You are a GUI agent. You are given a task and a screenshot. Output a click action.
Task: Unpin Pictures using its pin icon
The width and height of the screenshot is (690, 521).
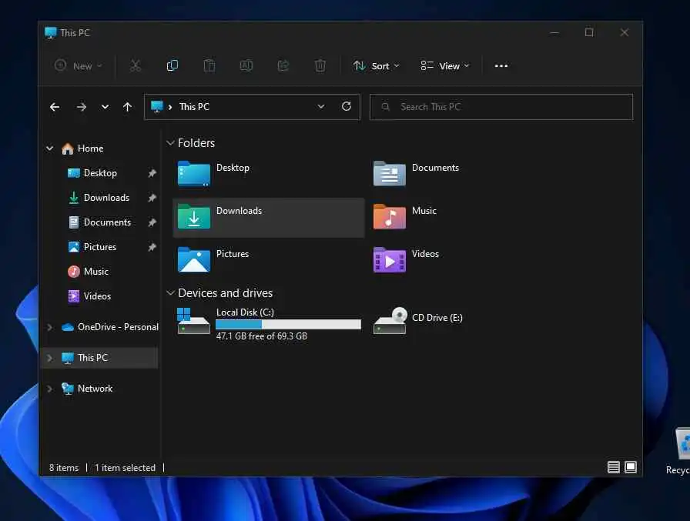tap(152, 247)
